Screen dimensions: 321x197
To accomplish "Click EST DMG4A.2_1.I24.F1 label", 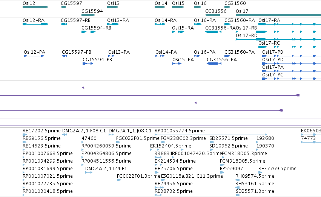I will [x=106, y=169].
